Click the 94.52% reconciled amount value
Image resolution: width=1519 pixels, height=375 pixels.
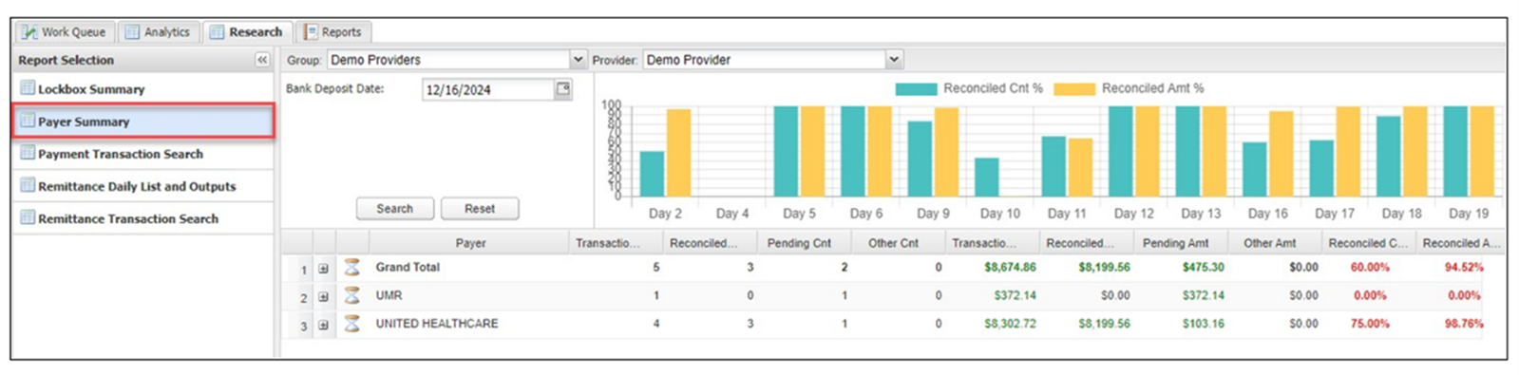coord(1464,268)
